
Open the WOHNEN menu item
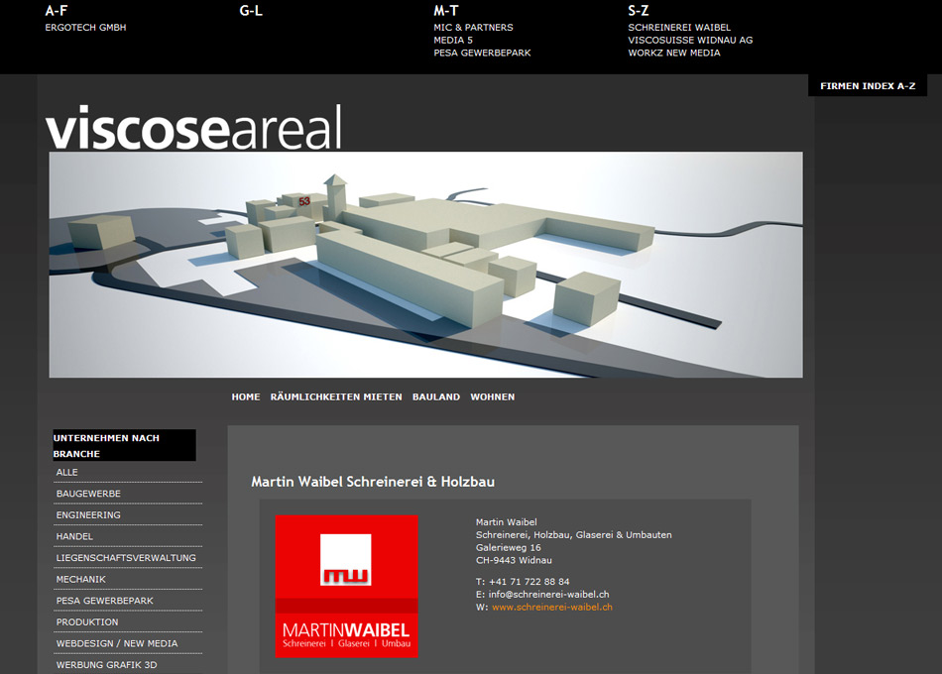coord(493,397)
